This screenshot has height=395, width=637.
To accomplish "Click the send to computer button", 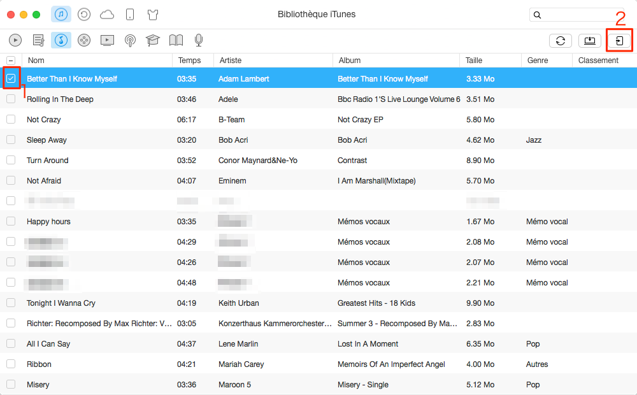I will (590, 41).
